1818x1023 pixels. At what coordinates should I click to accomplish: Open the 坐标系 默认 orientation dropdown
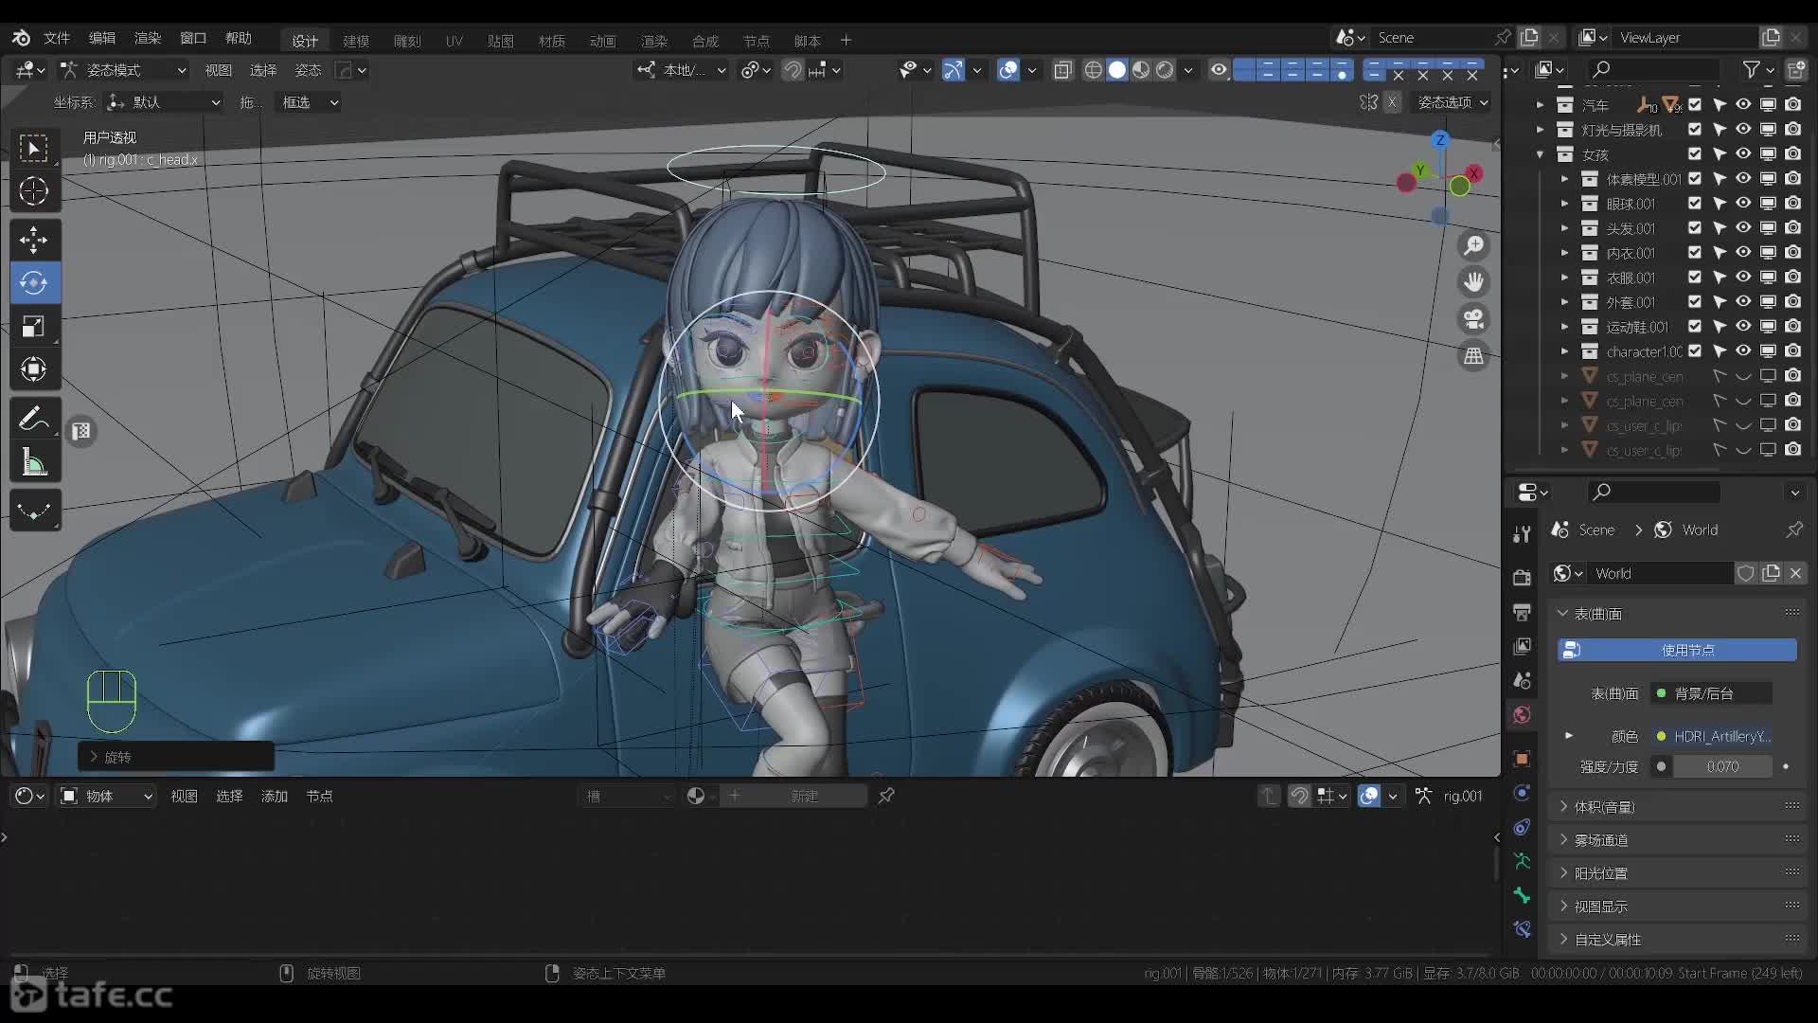163,102
